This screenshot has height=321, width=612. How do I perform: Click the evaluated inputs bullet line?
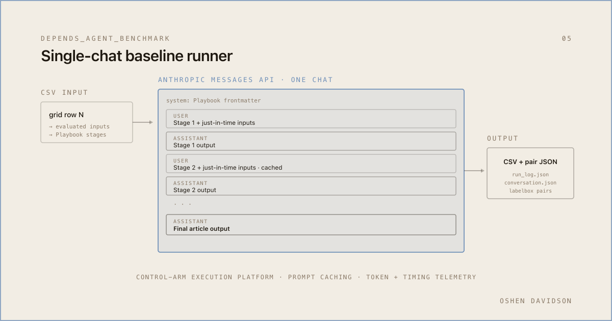coord(79,126)
